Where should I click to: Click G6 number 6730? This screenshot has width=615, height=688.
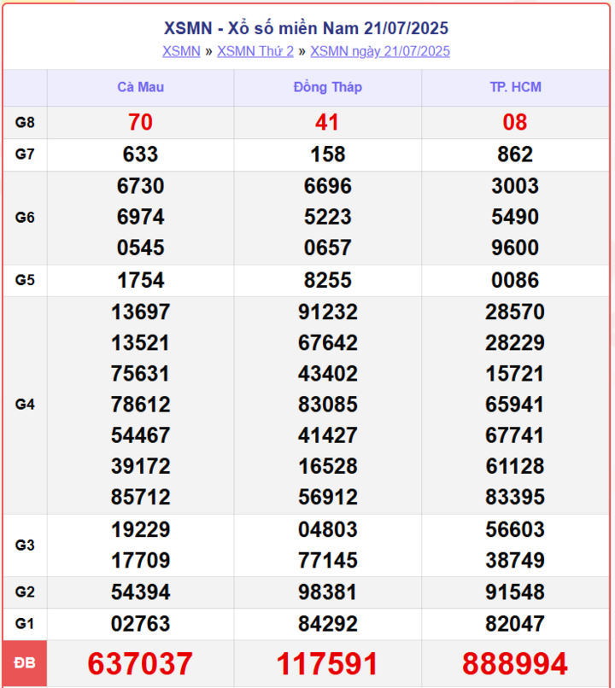coord(140,186)
